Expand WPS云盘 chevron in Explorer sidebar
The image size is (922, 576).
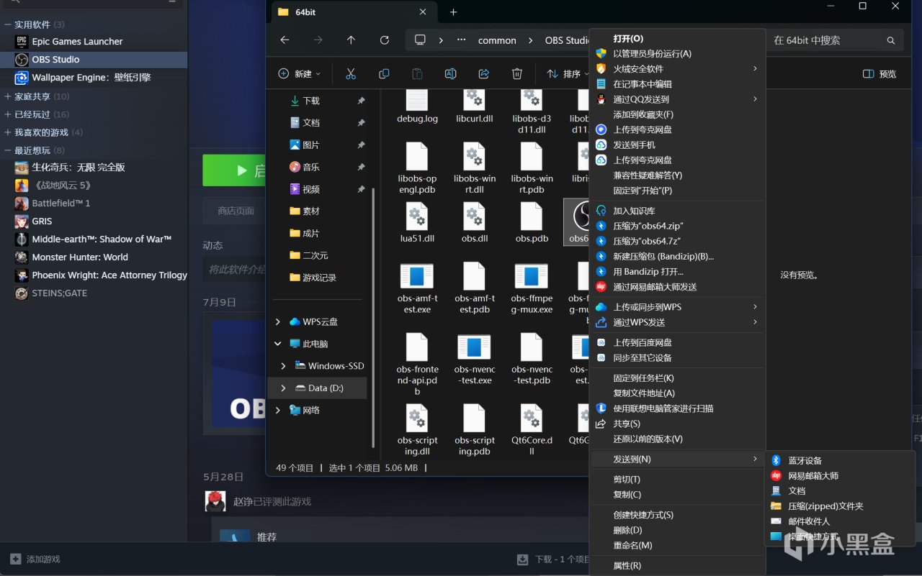coord(278,321)
